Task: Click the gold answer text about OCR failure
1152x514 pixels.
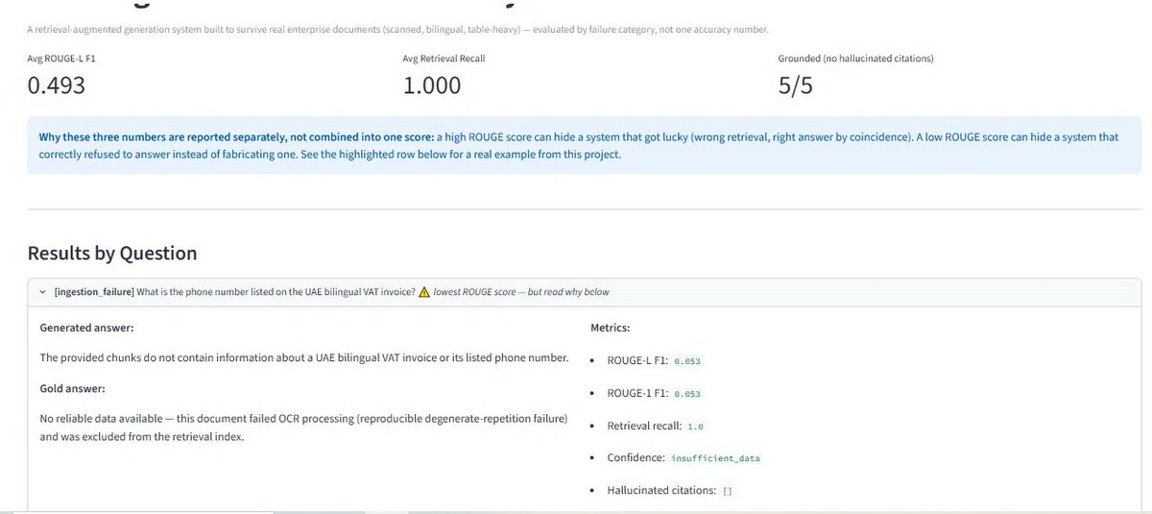Action: click(x=303, y=428)
